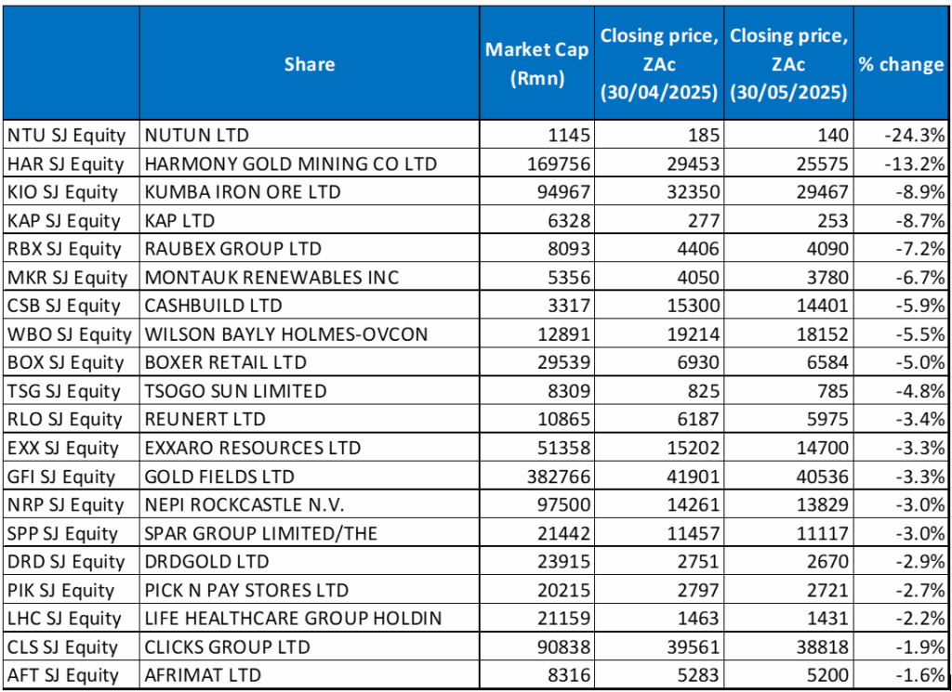
Task: Click the Share column header
Action: pyautogui.click(x=310, y=64)
